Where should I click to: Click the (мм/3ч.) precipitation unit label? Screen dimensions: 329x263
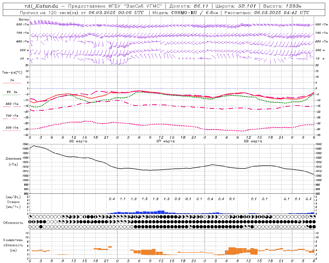pos(13,197)
